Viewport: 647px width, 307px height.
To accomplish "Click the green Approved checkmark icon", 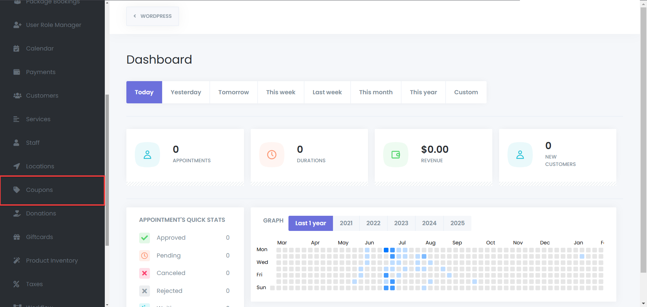I will (x=145, y=238).
